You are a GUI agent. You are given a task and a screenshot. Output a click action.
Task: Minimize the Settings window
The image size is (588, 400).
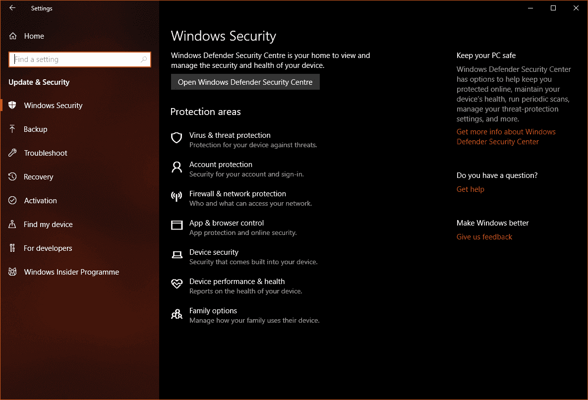click(x=530, y=8)
